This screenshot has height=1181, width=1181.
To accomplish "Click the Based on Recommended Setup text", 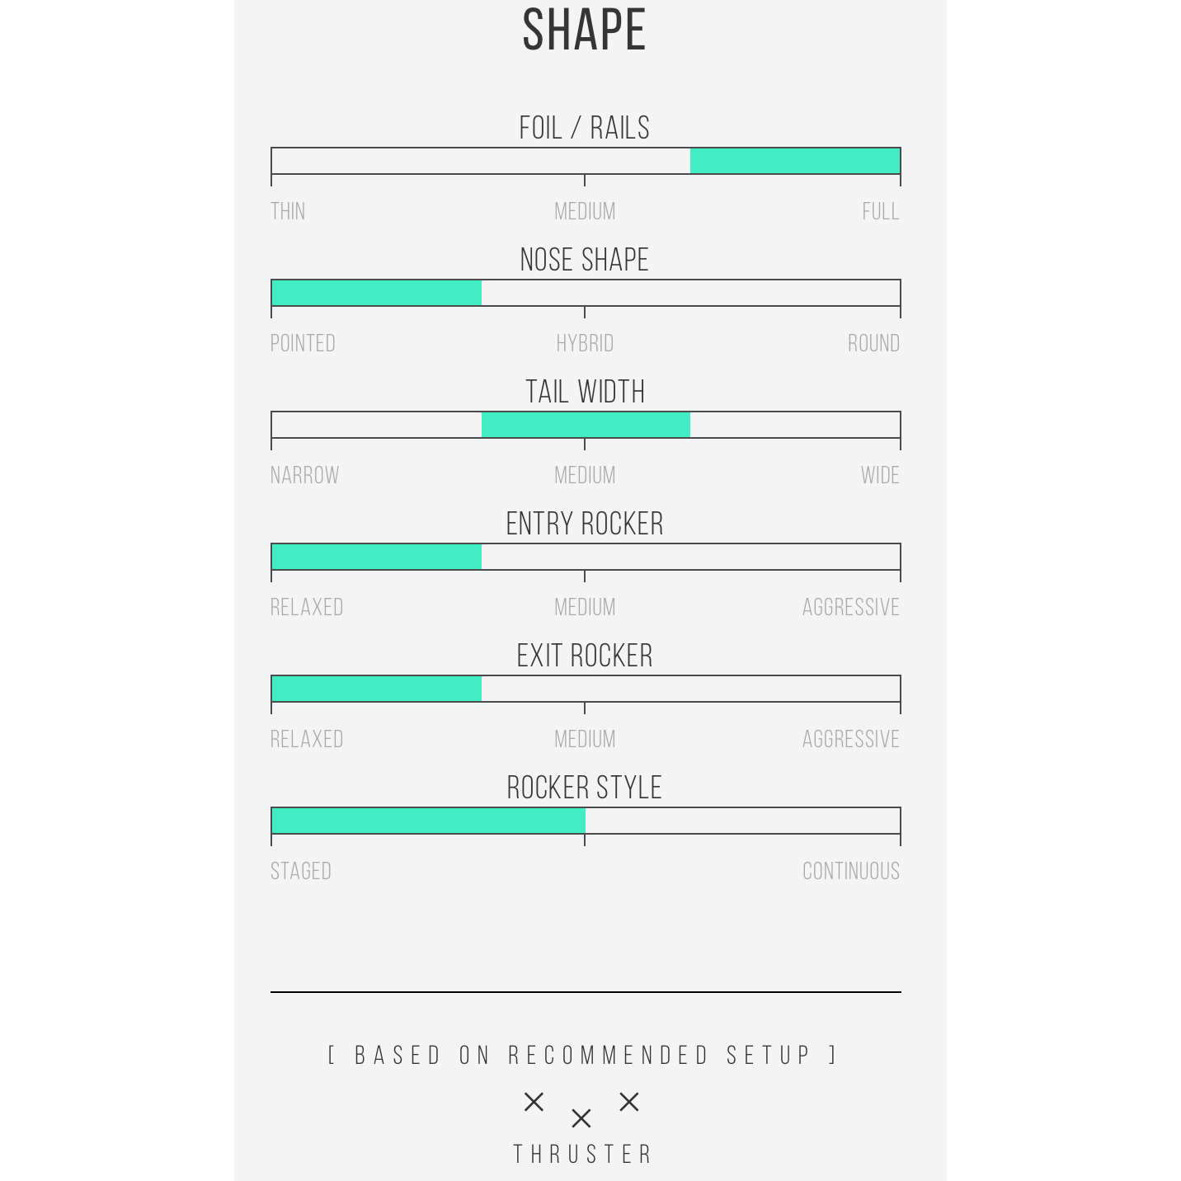I will [583, 1056].
